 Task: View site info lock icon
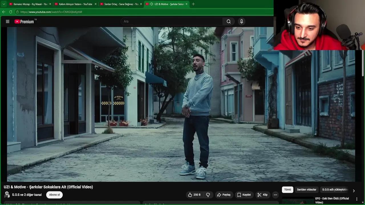pos(17,12)
